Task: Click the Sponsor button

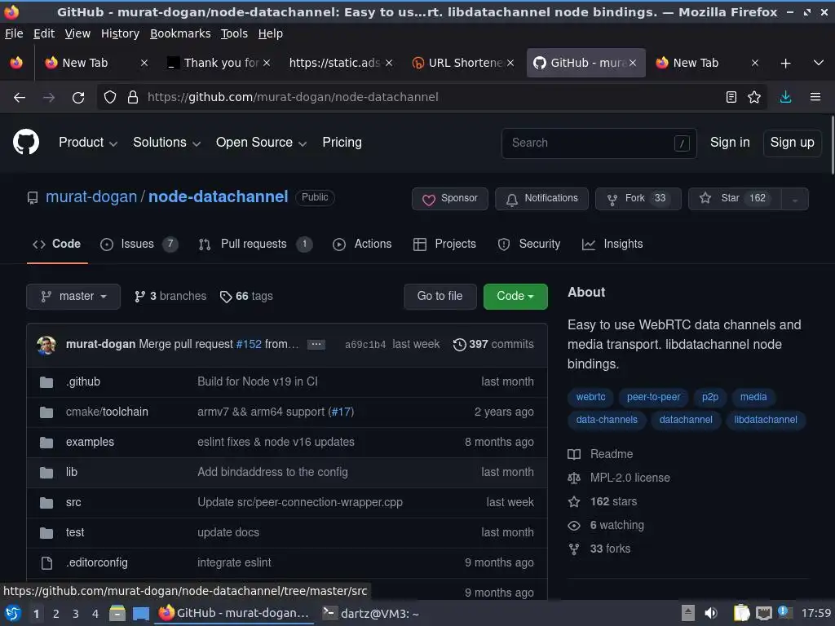Action: pos(450,199)
